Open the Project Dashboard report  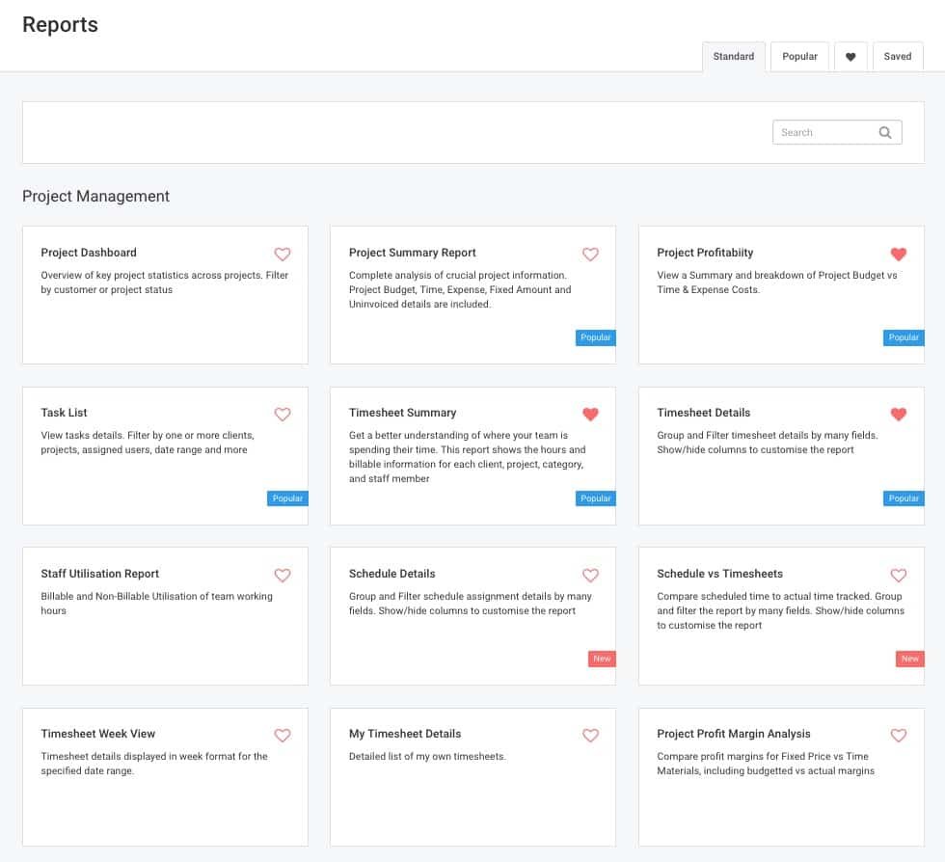coord(89,253)
